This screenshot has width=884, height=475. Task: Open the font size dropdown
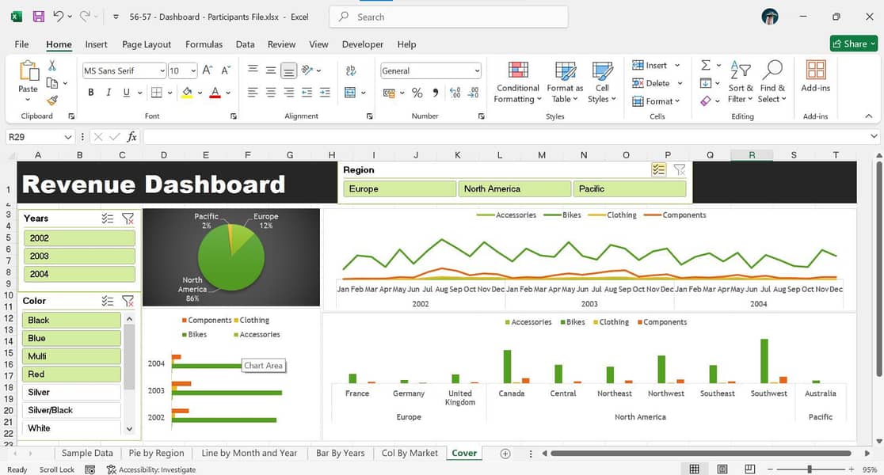click(193, 71)
